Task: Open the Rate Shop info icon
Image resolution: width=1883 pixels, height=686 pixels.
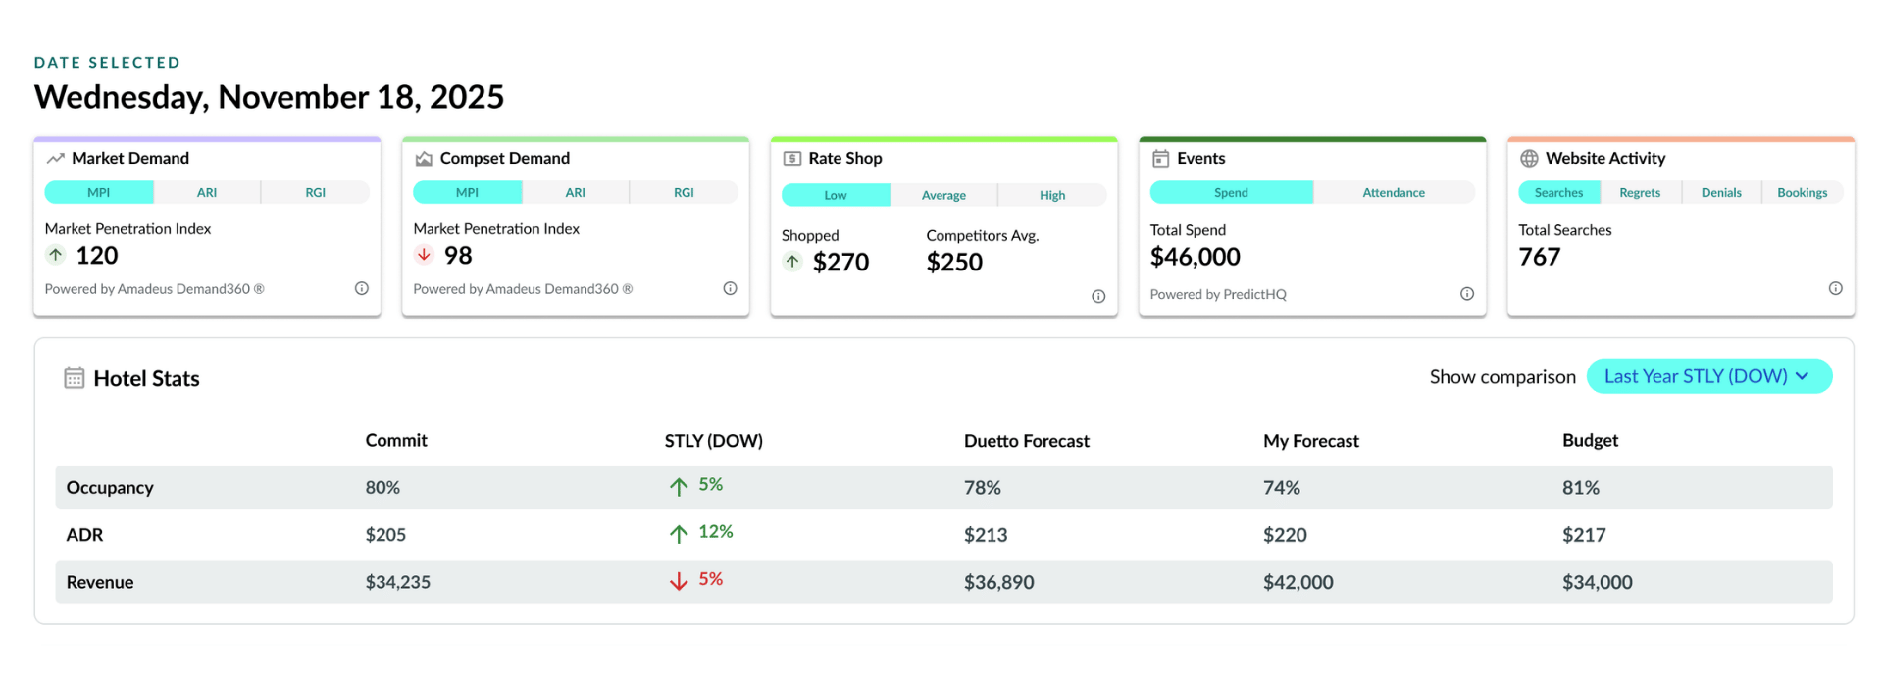Action: tap(1098, 296)
